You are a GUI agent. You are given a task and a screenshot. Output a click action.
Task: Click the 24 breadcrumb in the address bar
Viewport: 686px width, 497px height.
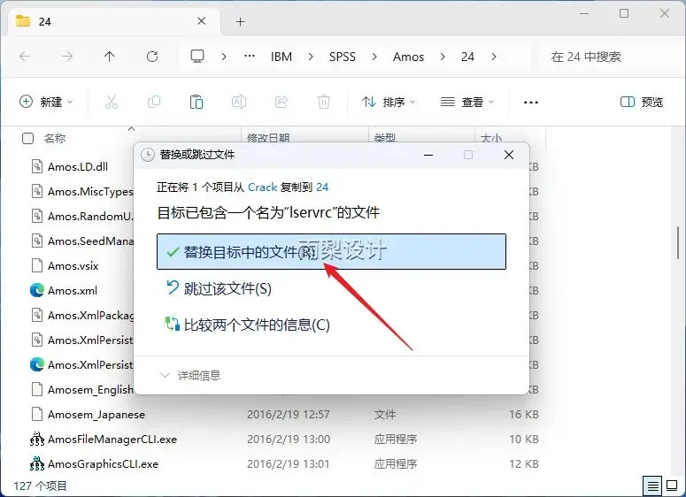click(x=467, y=57)
